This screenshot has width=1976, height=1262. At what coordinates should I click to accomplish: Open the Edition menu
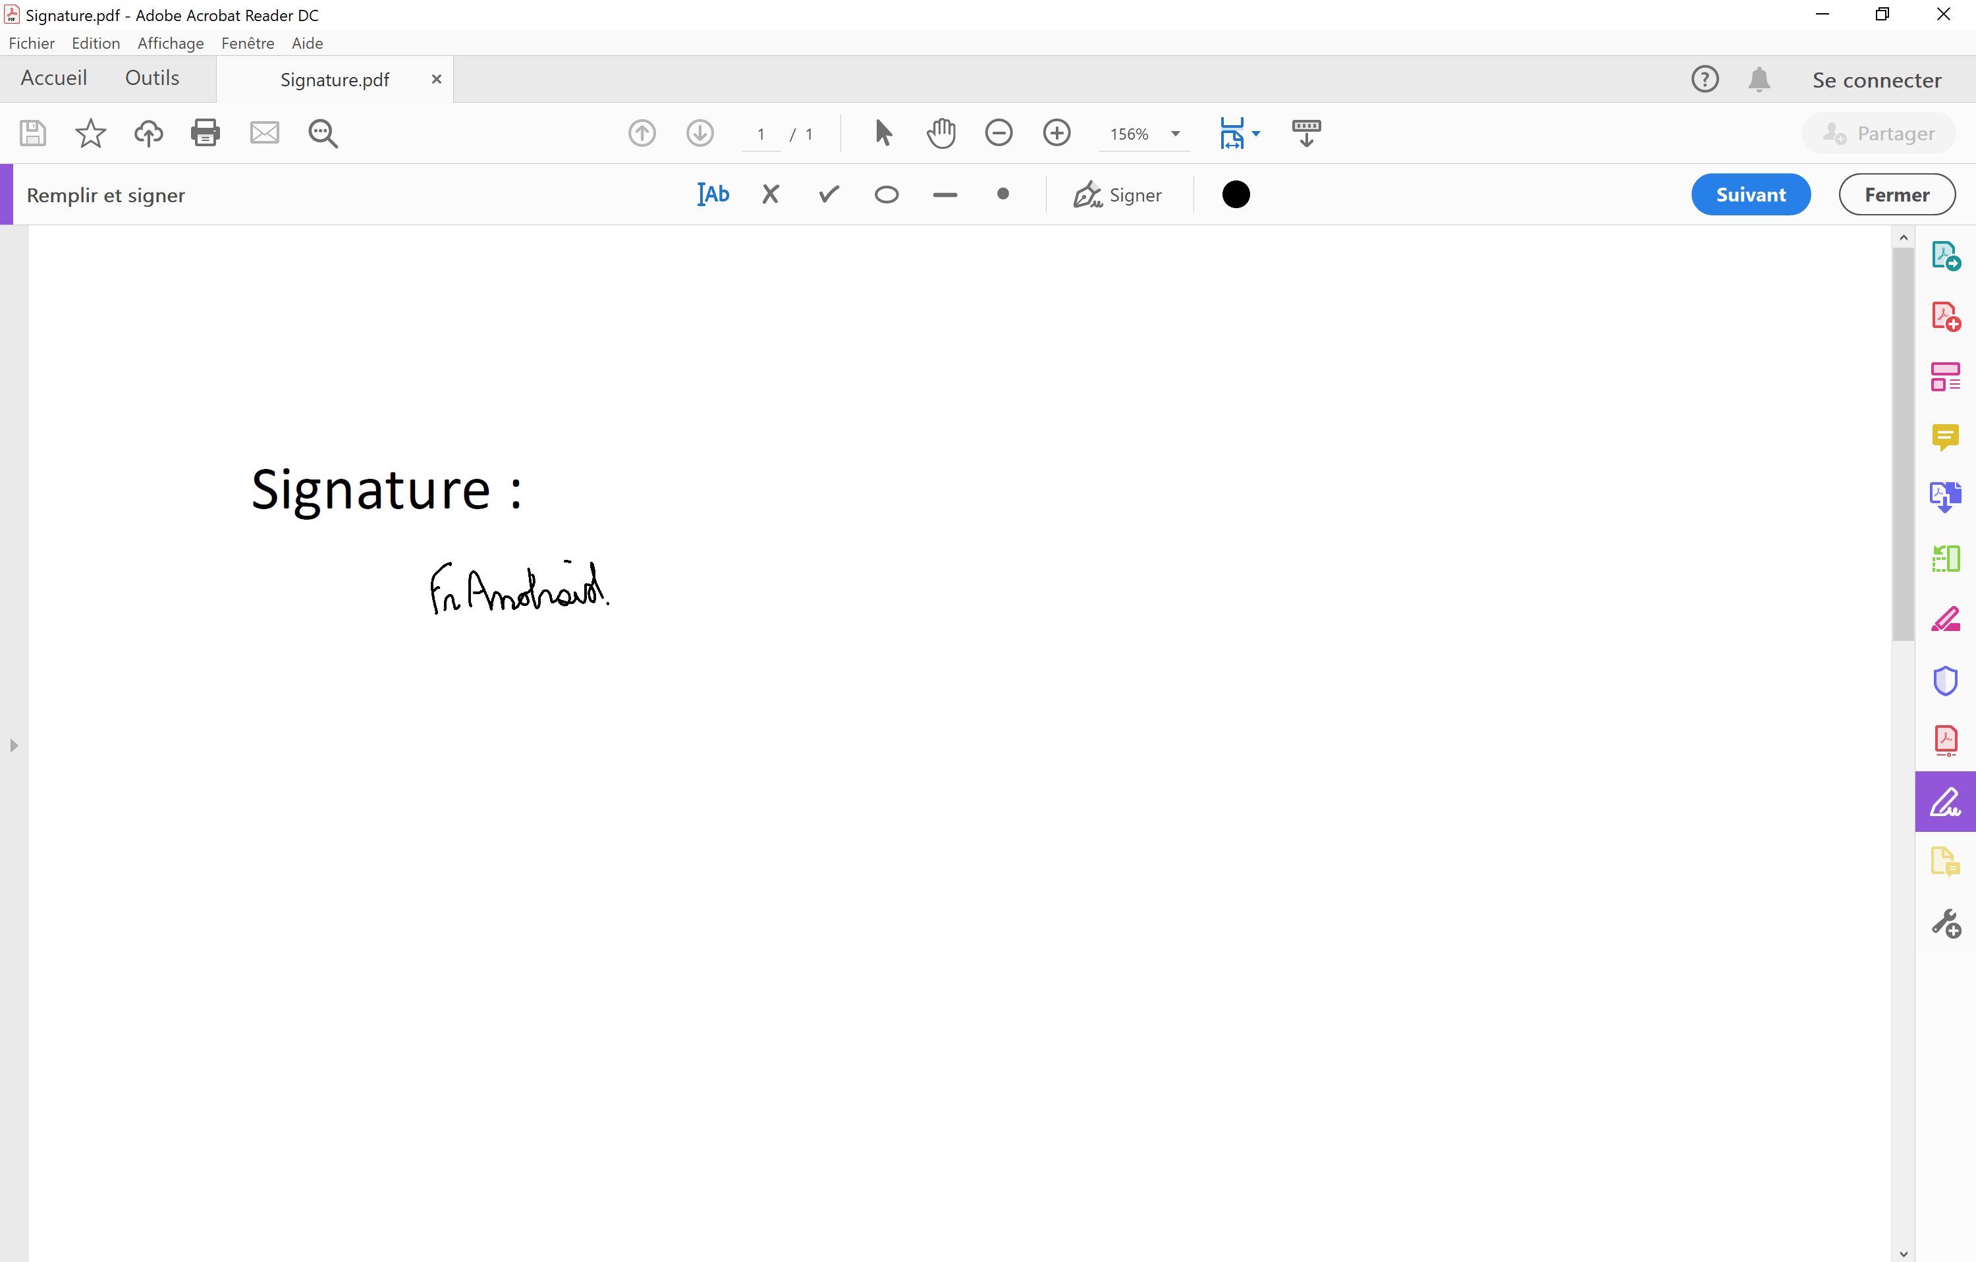(x=96, y=43)
